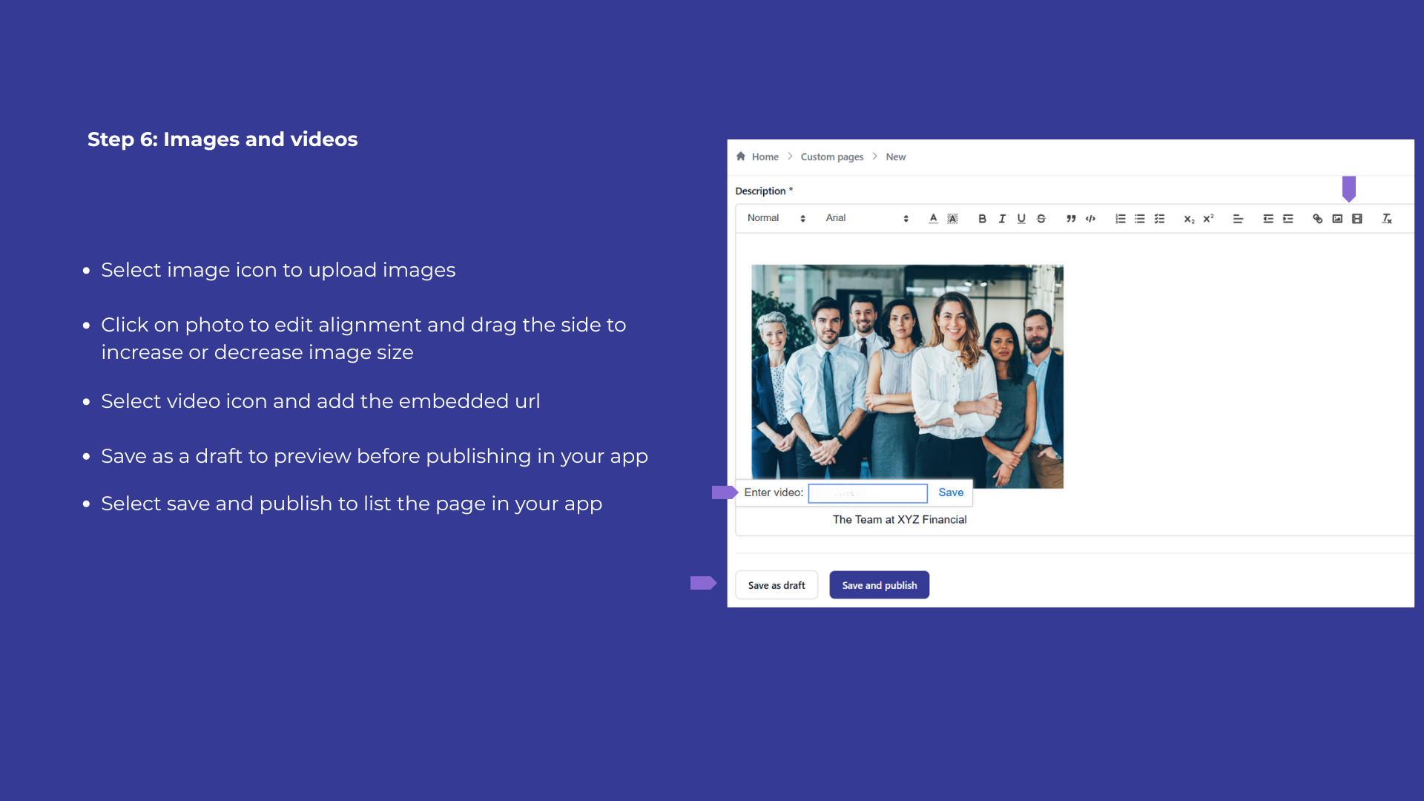Open the Normal heading style dropdown
Screen dimensions: 1424x801
pyautogui.click(x=776, y=218)
